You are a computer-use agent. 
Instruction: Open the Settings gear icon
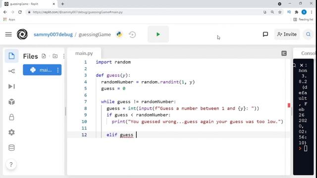coord(11,133)
